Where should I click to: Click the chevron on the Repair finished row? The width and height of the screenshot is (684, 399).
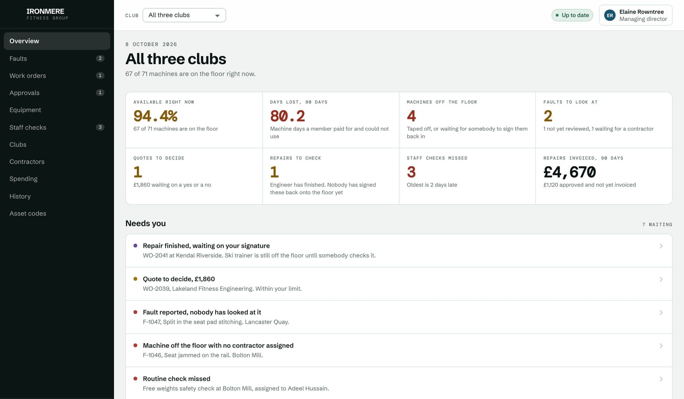[661, 246]
